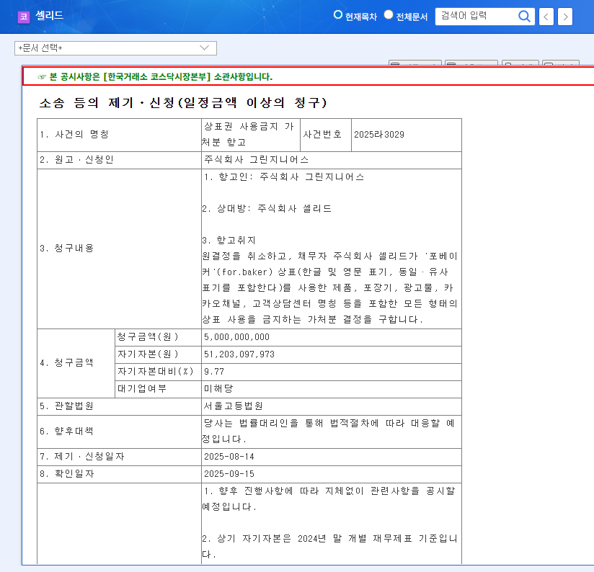This screenshot has height=572, width=594.
Task: Select the 현재목차 radio button
Action: pos(337,14)
